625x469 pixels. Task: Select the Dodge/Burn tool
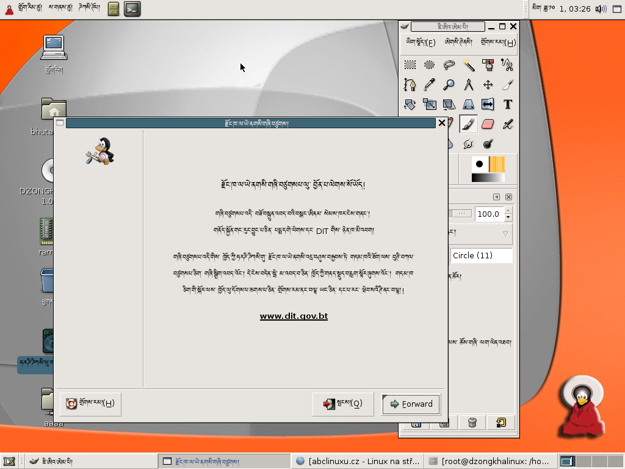pyautogui.click(x=488, y=144)
